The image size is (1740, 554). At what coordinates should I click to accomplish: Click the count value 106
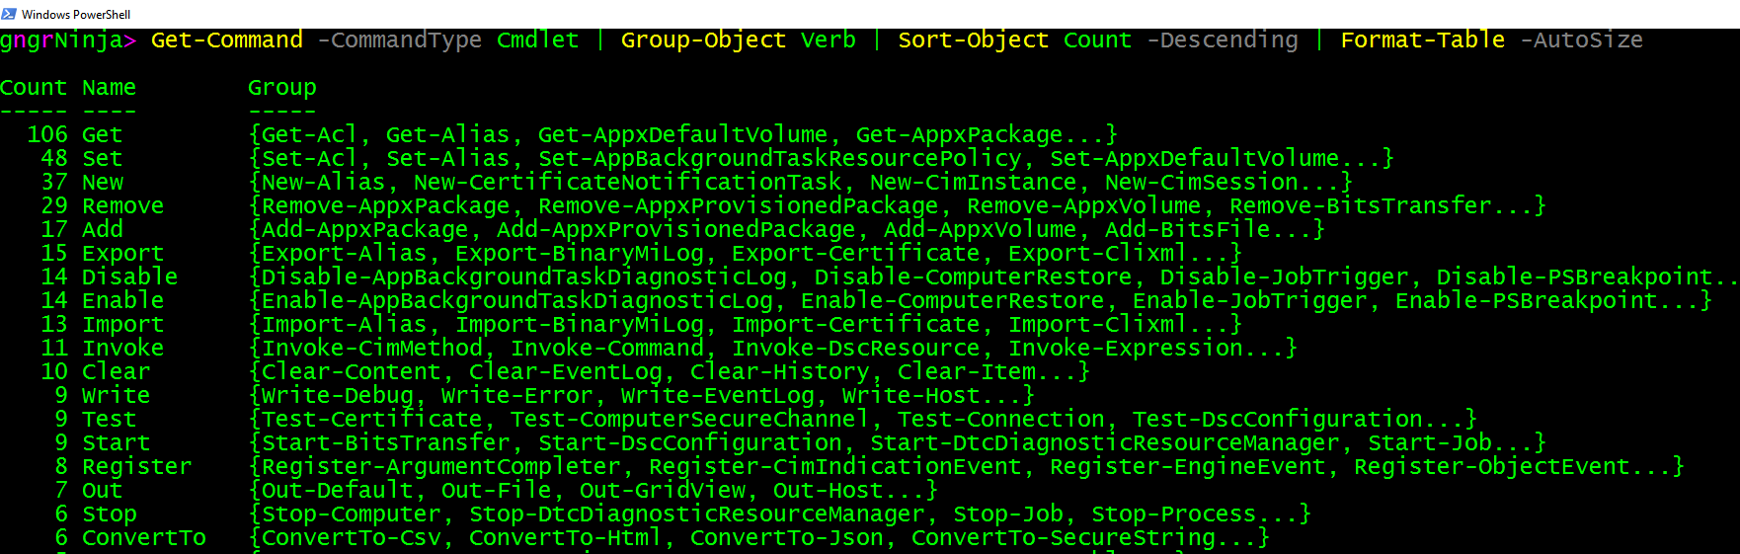pos(47,135)
